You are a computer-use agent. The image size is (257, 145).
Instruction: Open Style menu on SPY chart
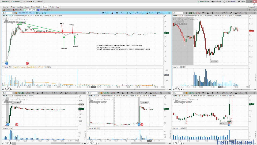point(225,13)
